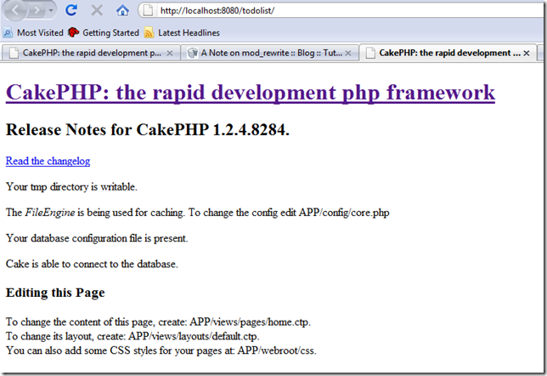547x376 pixels.
Task: Go to the Home page icon
Action: 122,10
